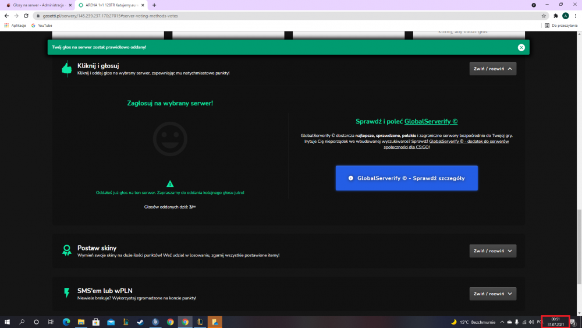The image size is (582, 328).
Task: Bookmark this page with the star icon
Action: [x=544, y=16]
